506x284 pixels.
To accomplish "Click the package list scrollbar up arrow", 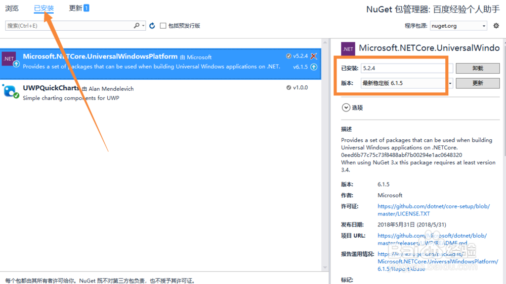I will 325,42.
